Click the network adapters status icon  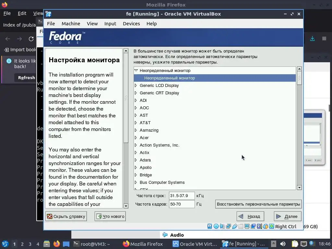[x=228, y=226]
